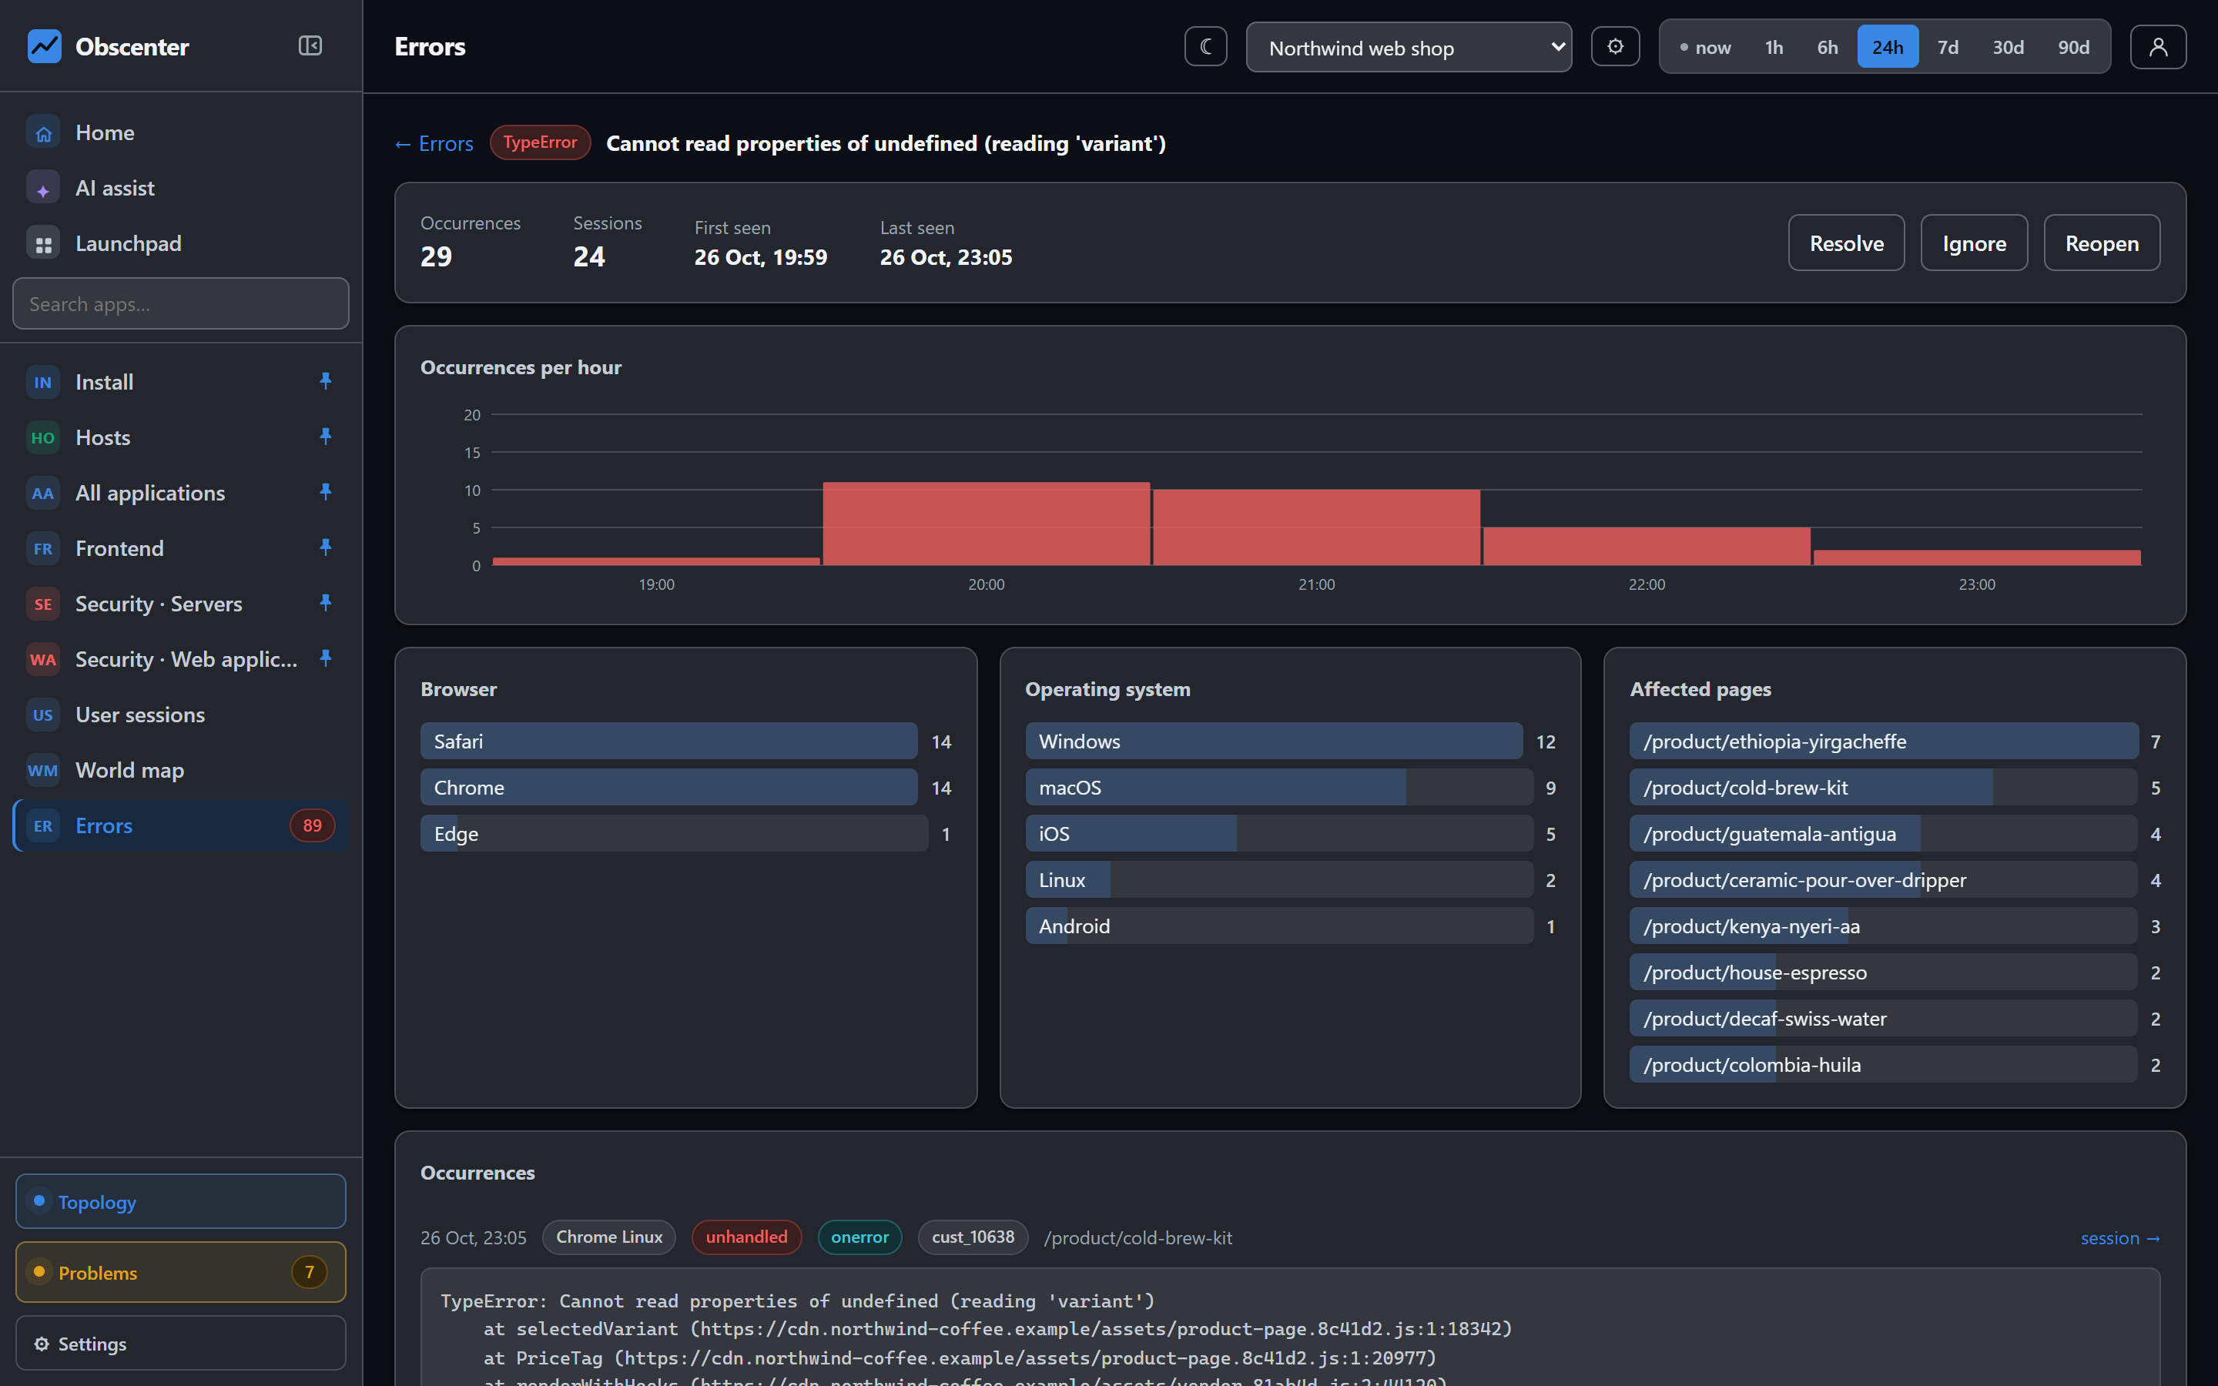
Task: Focus the Search apps field
Action: click(x=180, y=304)
